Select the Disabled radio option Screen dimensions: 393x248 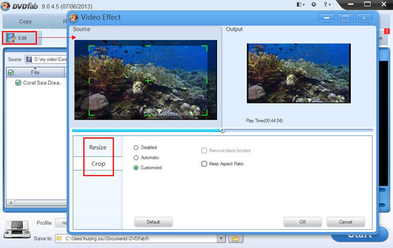(x=136, y=148)
